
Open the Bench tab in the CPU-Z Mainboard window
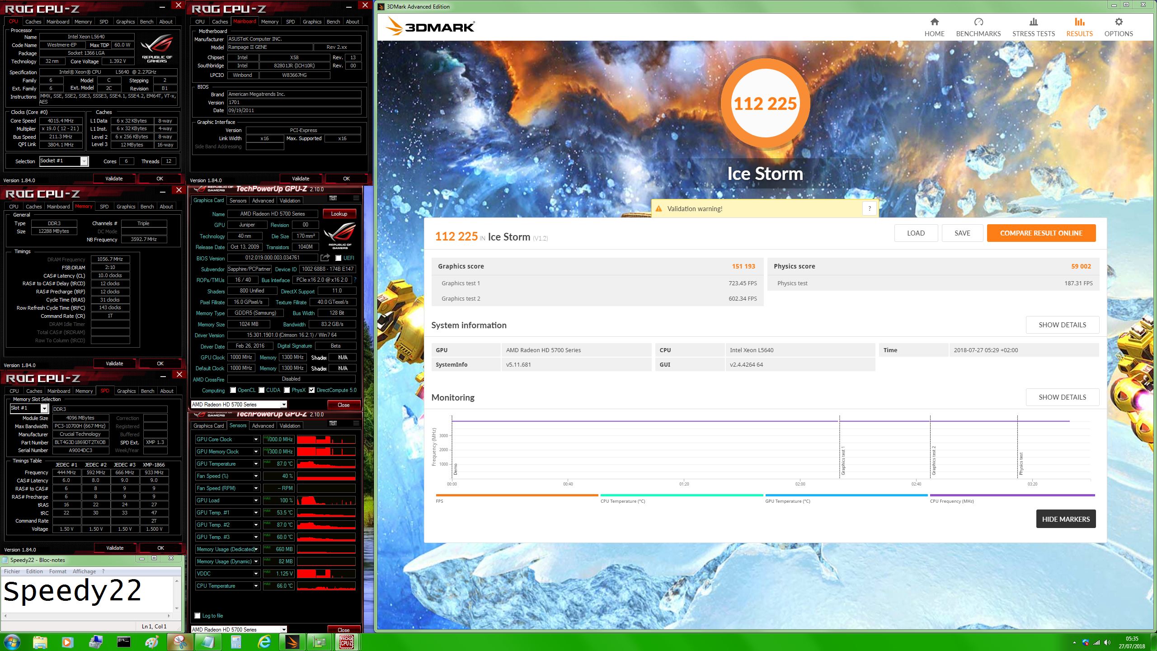pyautogui.click(x=333, y=22)
